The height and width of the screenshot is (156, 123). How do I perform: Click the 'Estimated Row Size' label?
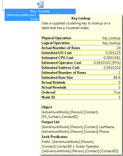pyautogui.click(x=57, y=78)
